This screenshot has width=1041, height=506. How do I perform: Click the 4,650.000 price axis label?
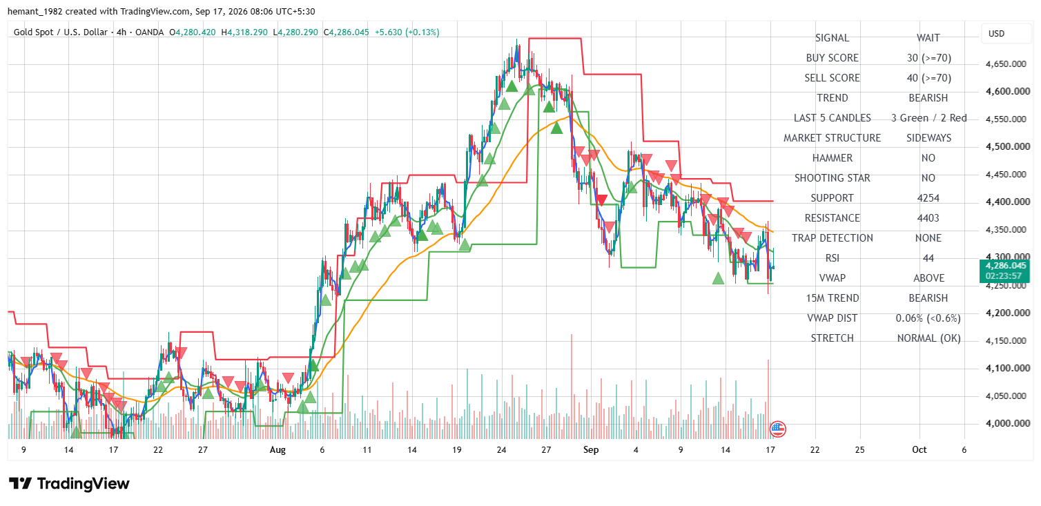pyautogui.click(x=1005, y=64)
